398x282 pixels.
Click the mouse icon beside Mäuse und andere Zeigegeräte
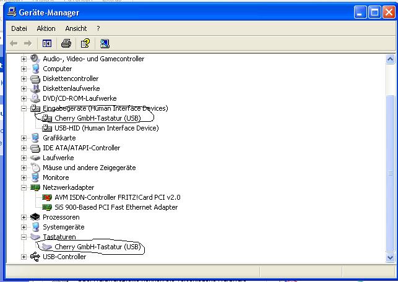pos(35,168)
